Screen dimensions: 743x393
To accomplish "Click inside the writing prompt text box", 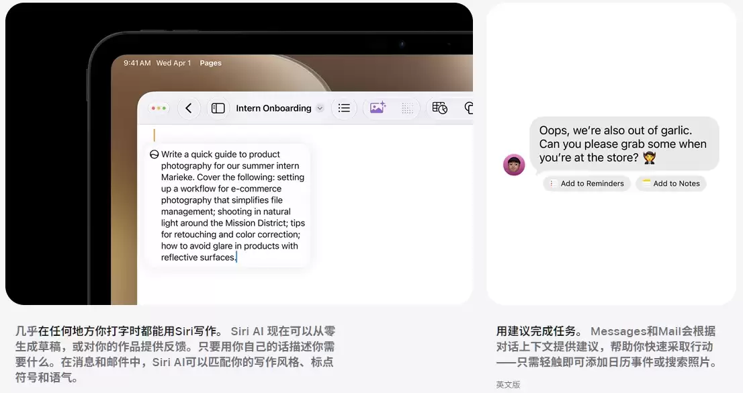I will [228, 206].
